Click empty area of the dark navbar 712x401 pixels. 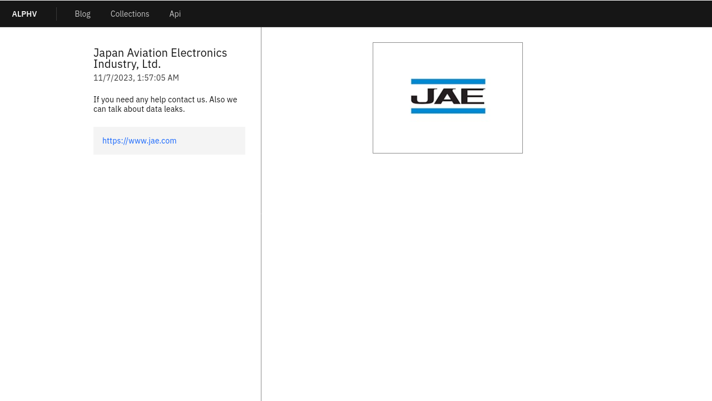click(445, 14)
